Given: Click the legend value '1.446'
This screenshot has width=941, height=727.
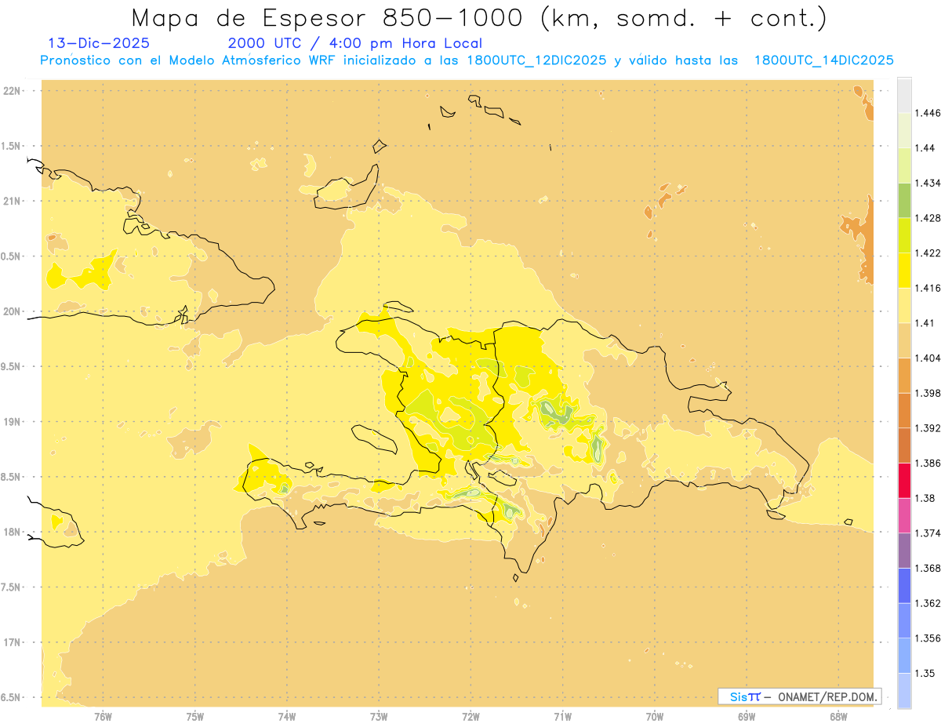Looking at the screenshot, I should pyautogui.click(x=927, y=113).
